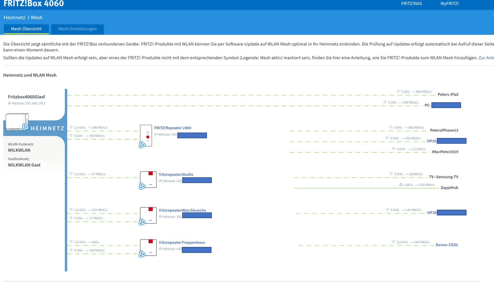This screenshot has height=282, width=494.
Task: Click Wi-Fi icon for PetersiPhone13 connection
Action: tap(390, 127)
